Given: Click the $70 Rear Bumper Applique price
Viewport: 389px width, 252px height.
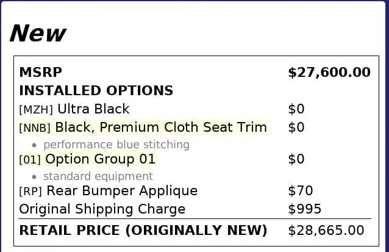Looking at the screenshot, I should pyautogui.click(x=300, y=191).
